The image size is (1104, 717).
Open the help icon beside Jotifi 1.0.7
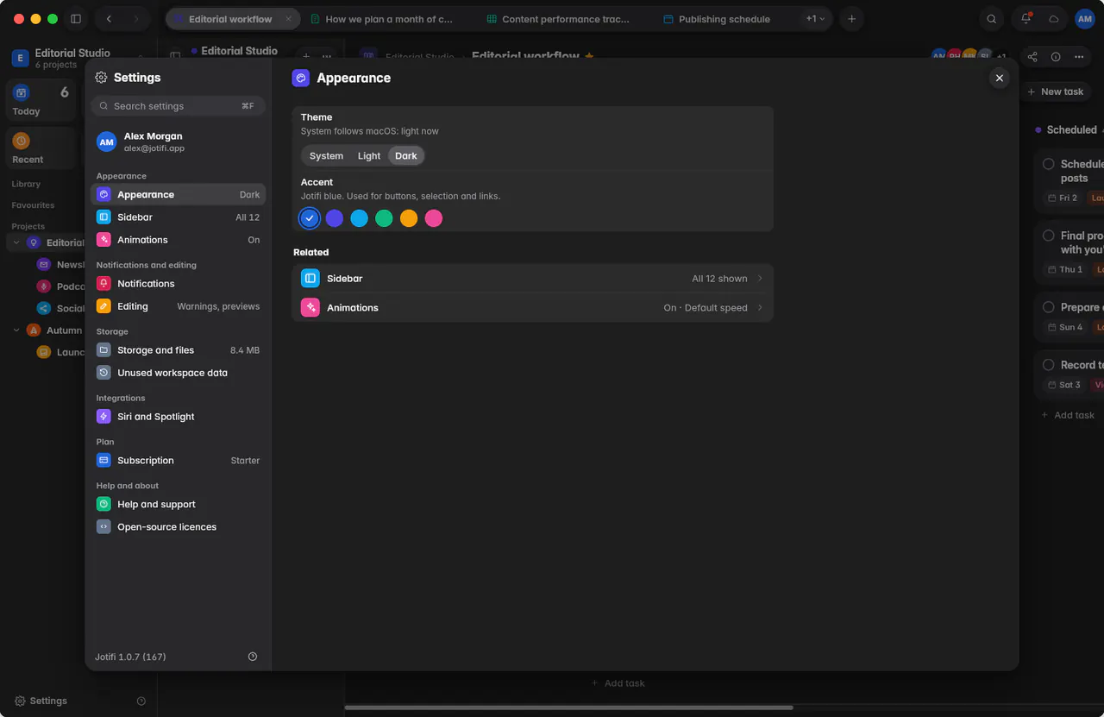click(x=253, y=657)
